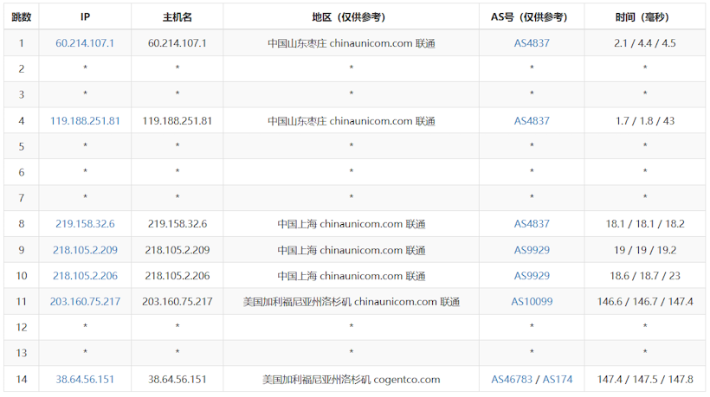Select the 美国加利福尼亚州洛杉矶 cogentco.com region cell
This screenshot has width=710, height=397.
coord(351,379)
